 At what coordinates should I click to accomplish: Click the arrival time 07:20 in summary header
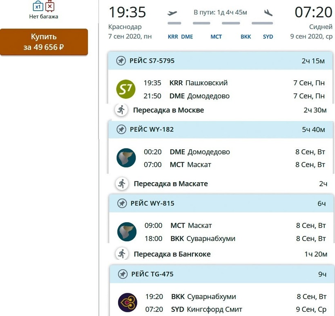coord(313,12)
